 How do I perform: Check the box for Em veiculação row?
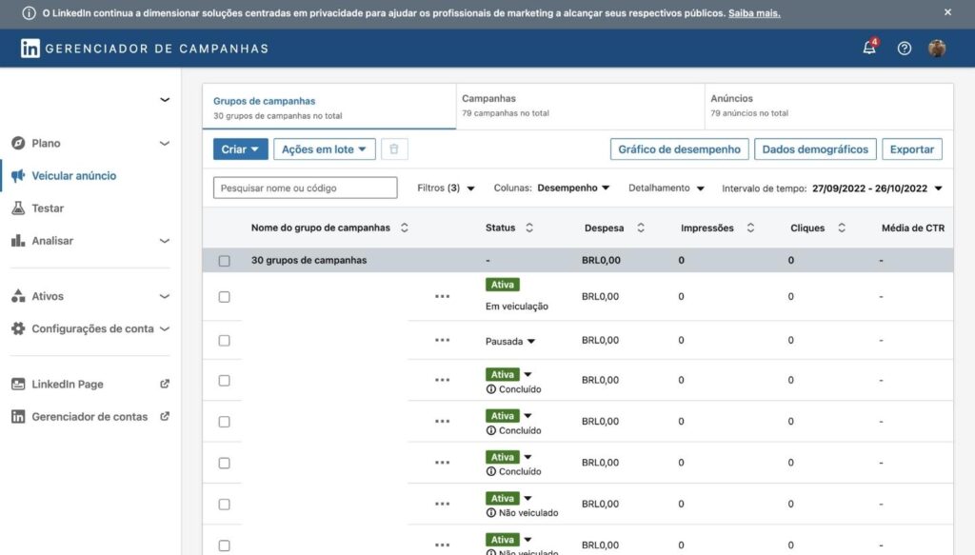point(225,297)
